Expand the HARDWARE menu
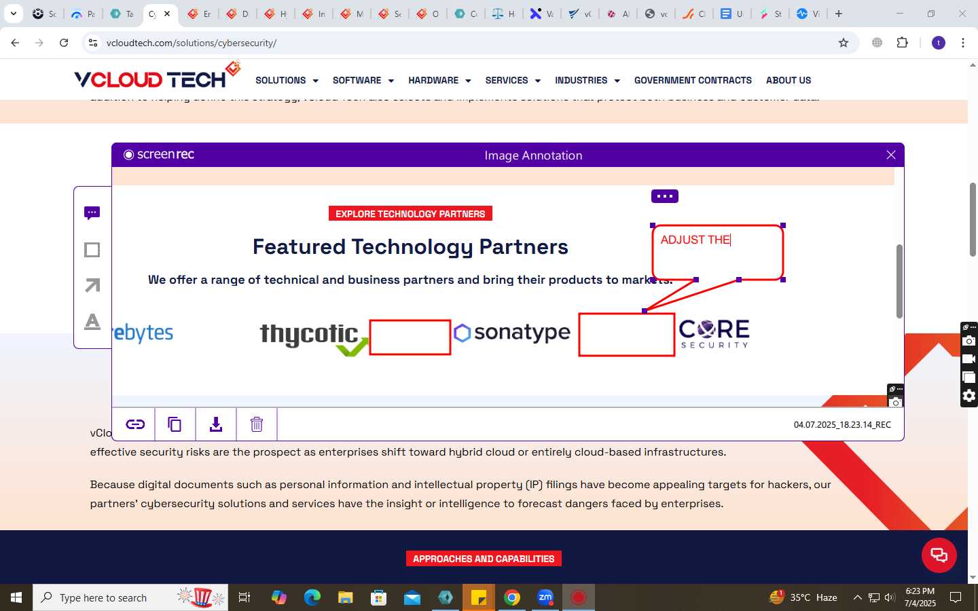 pyautogui.click(x=439, y=80)
